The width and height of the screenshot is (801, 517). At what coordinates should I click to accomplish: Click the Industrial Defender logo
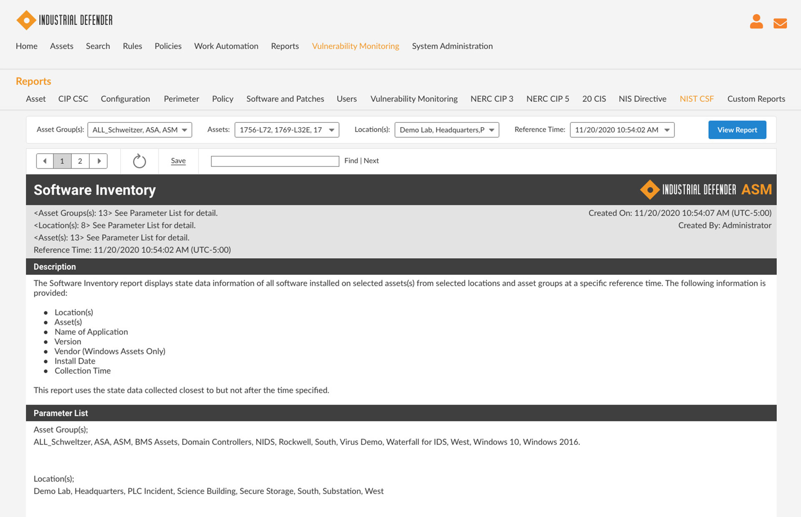pyautogui.click(x=64, y=20)
